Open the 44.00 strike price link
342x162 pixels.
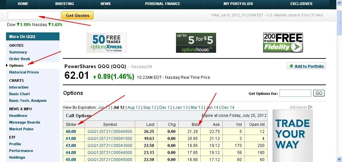[x=71, y=152]
